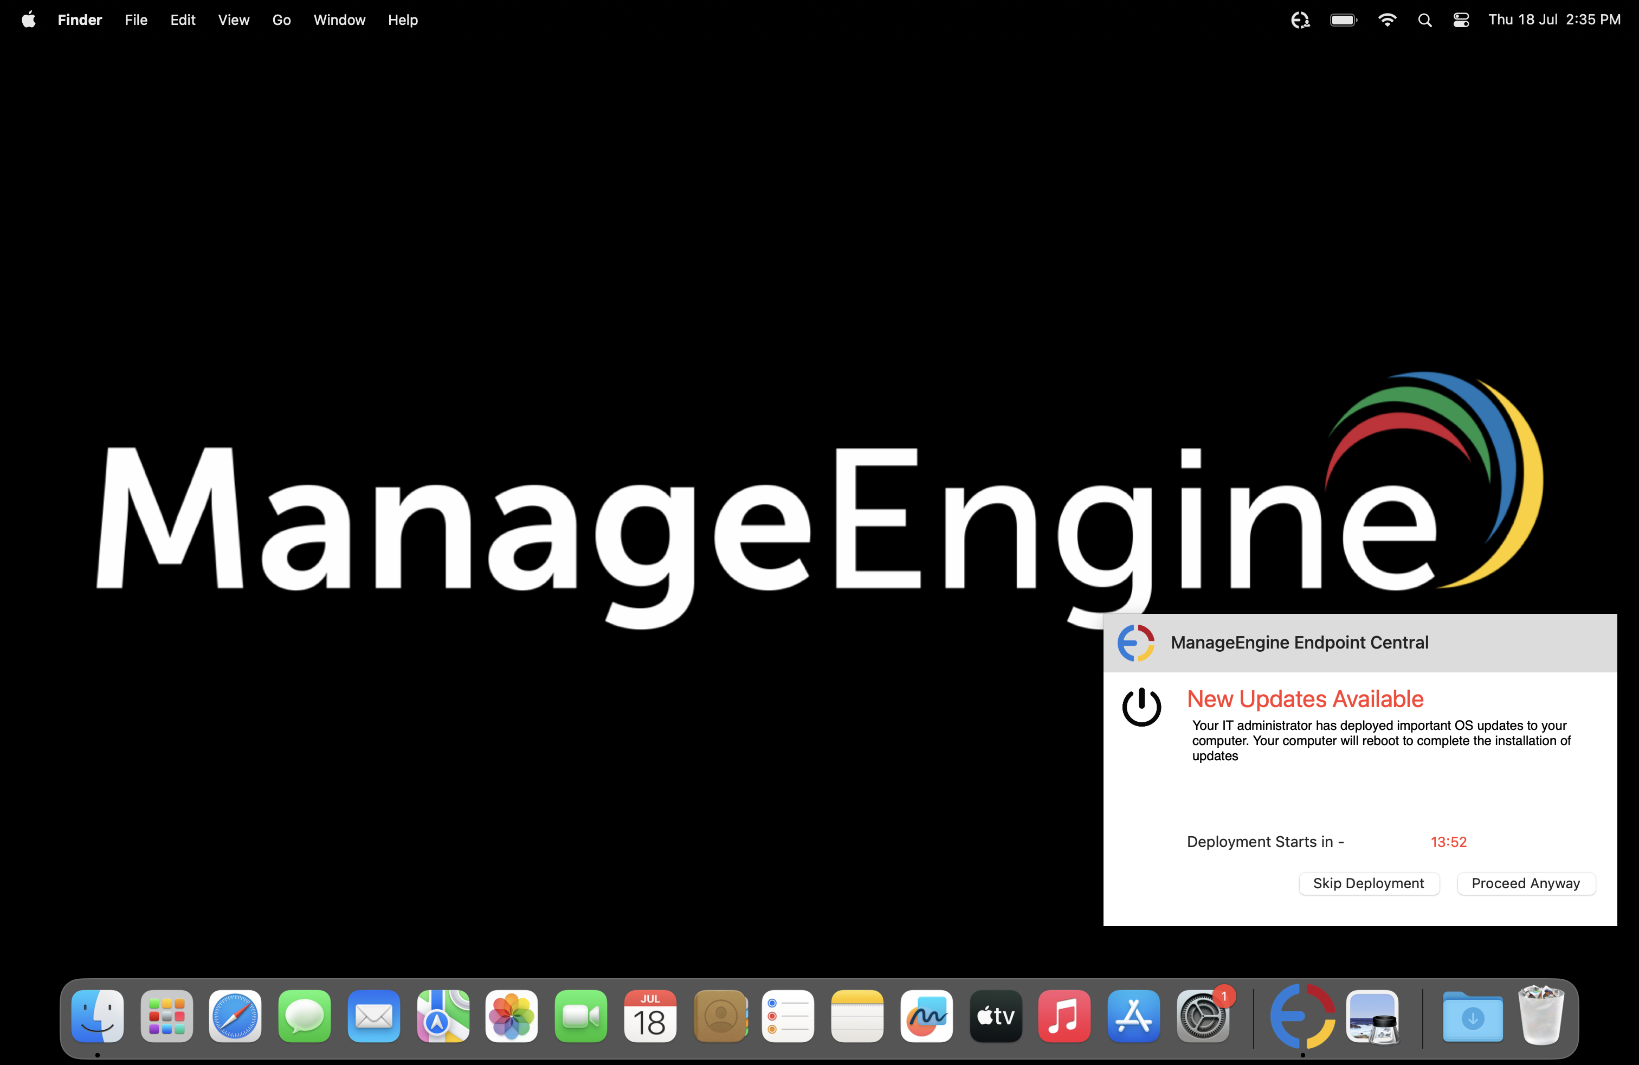Open the ManageEngine Endpoint Central dock icon
The width and height of the screenshot is (1639, 1065).
[1302, 1016]
